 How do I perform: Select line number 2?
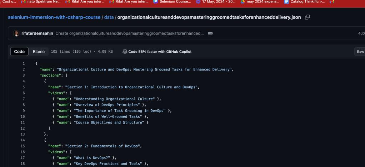point(24,69)
